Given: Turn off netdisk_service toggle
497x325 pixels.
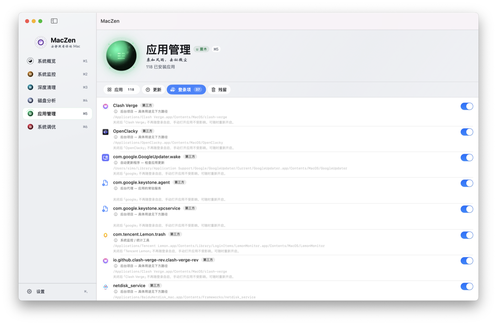Looking at the screenshot, I should point(467,286).
